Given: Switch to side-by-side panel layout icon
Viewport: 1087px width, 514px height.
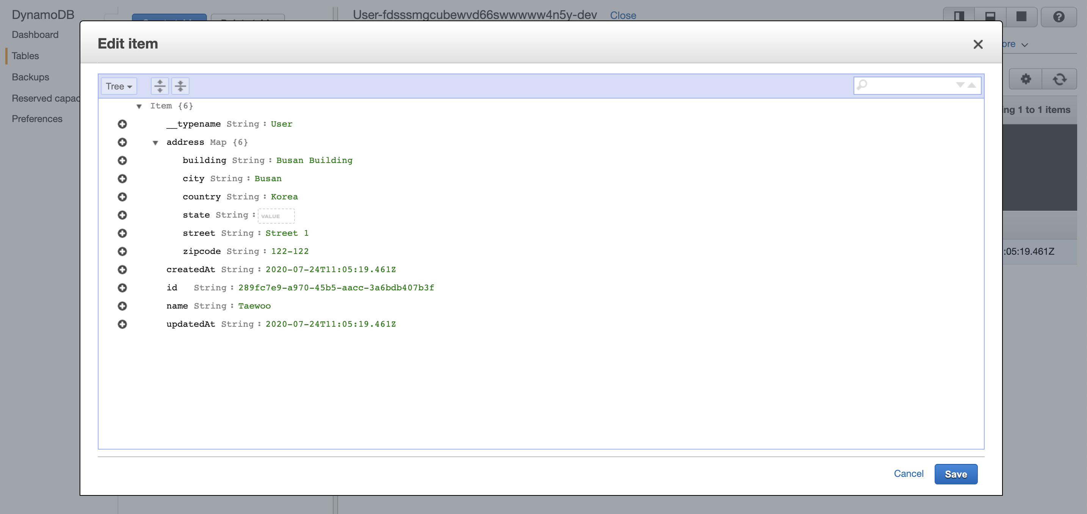Looking at the screenshot, I should 959,17.
